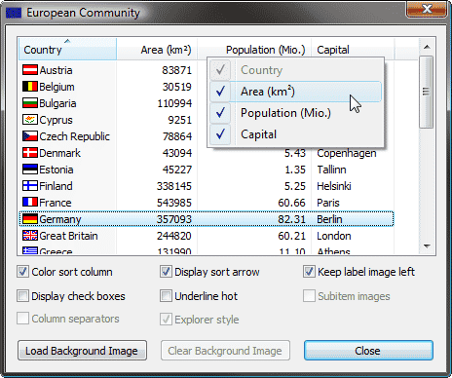Sort by the Capital column header

pos(353,50)
